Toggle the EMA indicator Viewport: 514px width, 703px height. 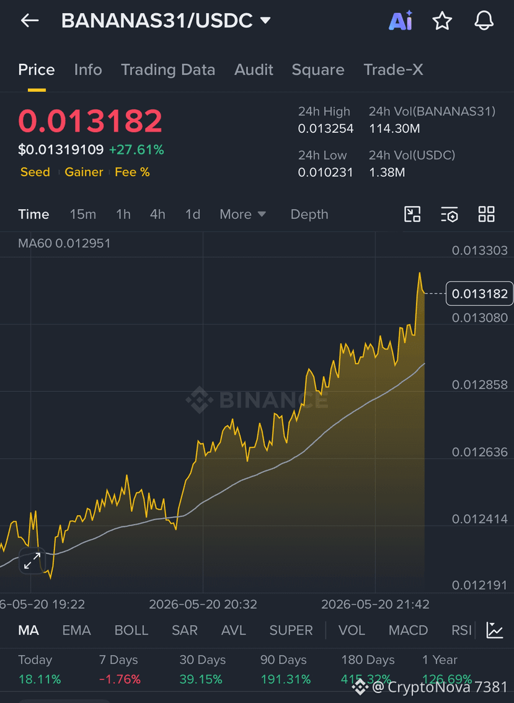click(x=76, y=630)
